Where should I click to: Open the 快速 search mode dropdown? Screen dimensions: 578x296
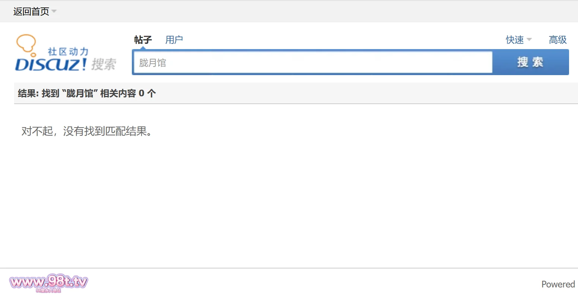(515, 40)
